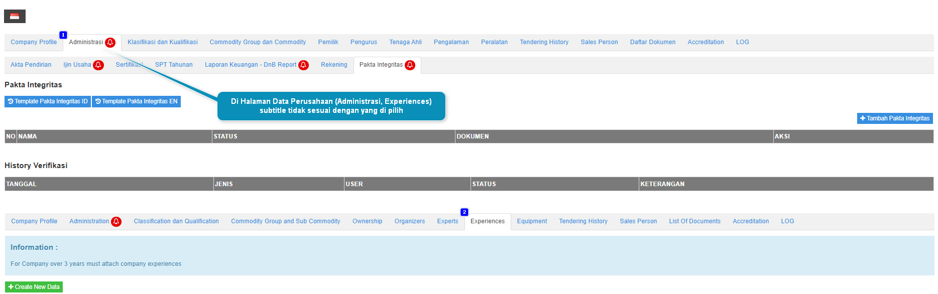Viewport: 938px width, 294px height.
Task: Go to the Pengurus tab
Action: 364,42
